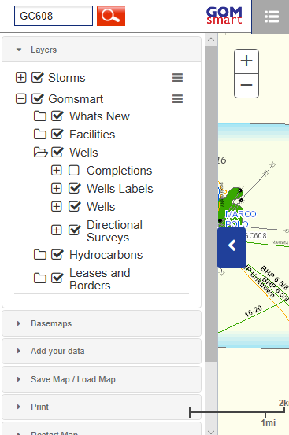The image size is (289, 435).
Task: Zoom out the map with minus button
Action: click(246, 86)
